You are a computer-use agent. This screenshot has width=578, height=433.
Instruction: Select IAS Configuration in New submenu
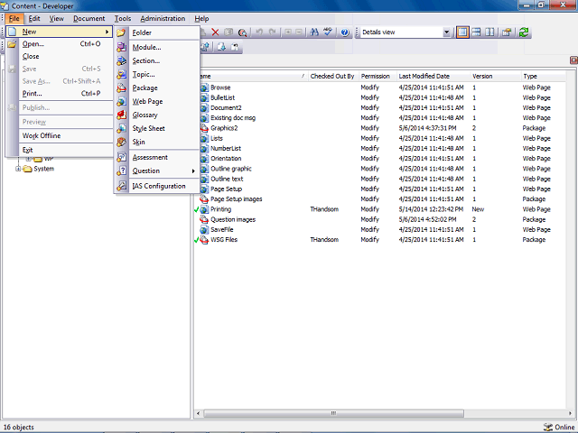[x=157, y=187]
